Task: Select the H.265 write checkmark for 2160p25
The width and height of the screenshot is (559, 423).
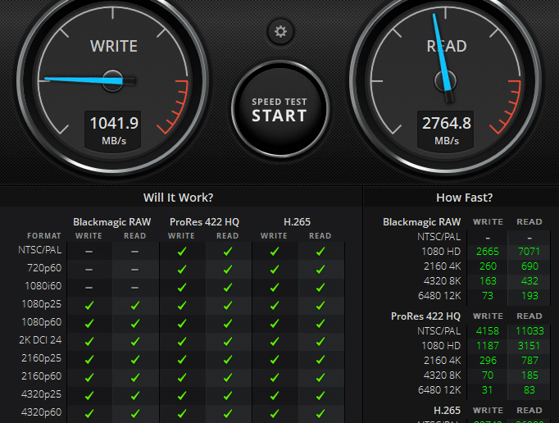Action: [274, 359]
